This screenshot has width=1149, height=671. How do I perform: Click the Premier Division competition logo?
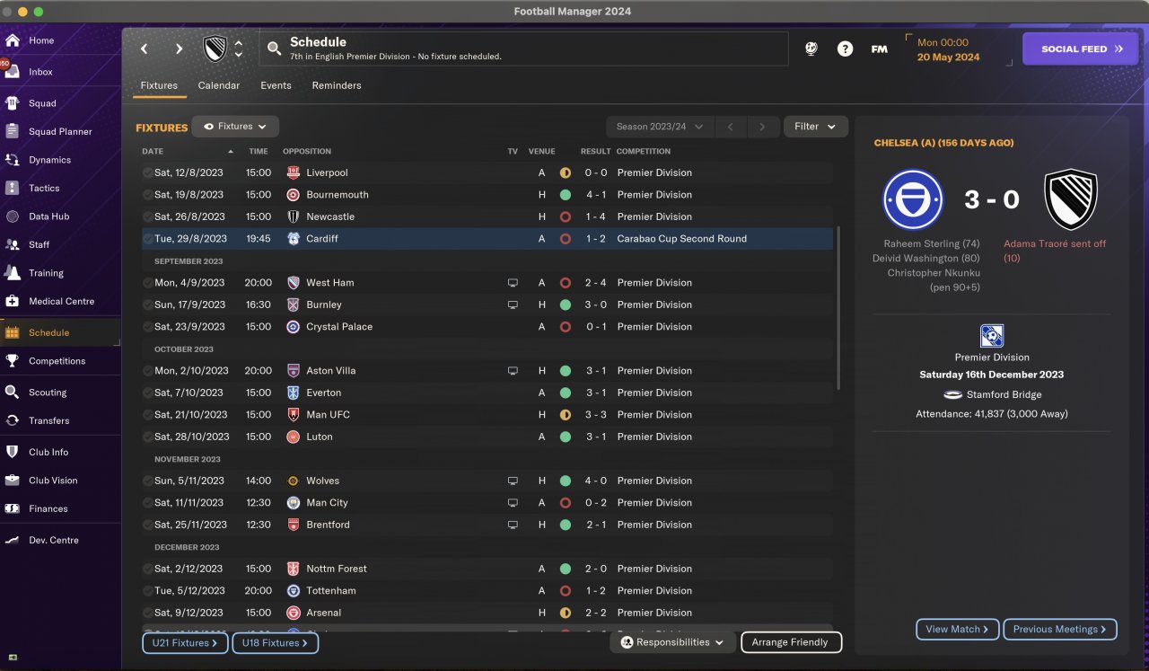[992, 336]
